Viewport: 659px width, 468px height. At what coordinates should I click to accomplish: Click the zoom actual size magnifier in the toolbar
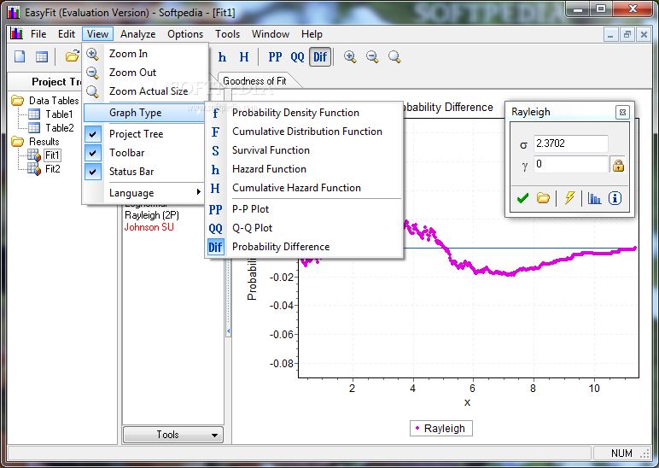tap(394, 56)
